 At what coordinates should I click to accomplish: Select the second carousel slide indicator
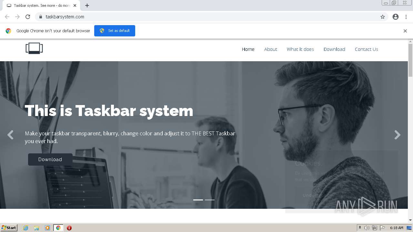coord(210,200)
